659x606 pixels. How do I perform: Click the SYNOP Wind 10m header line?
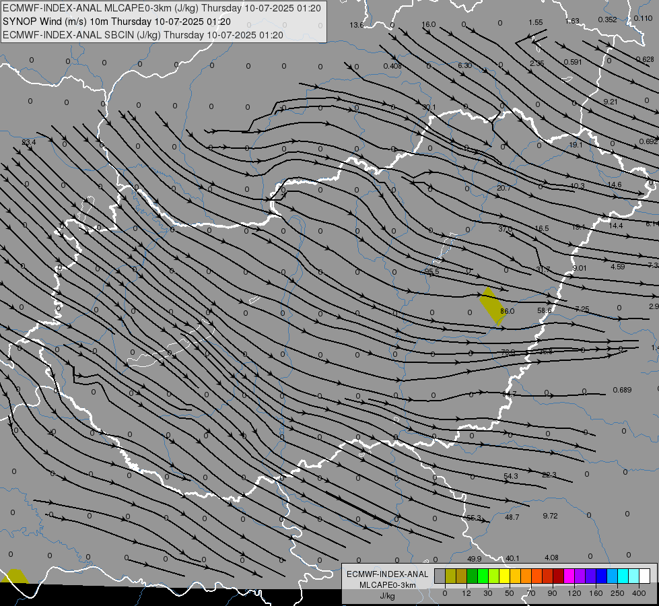117,22
